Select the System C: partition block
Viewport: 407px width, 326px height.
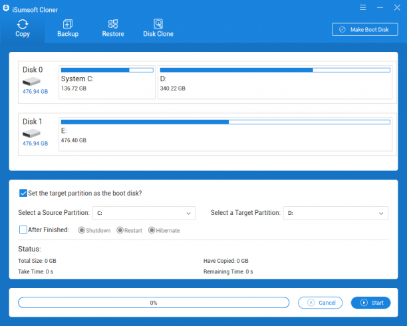107,82
